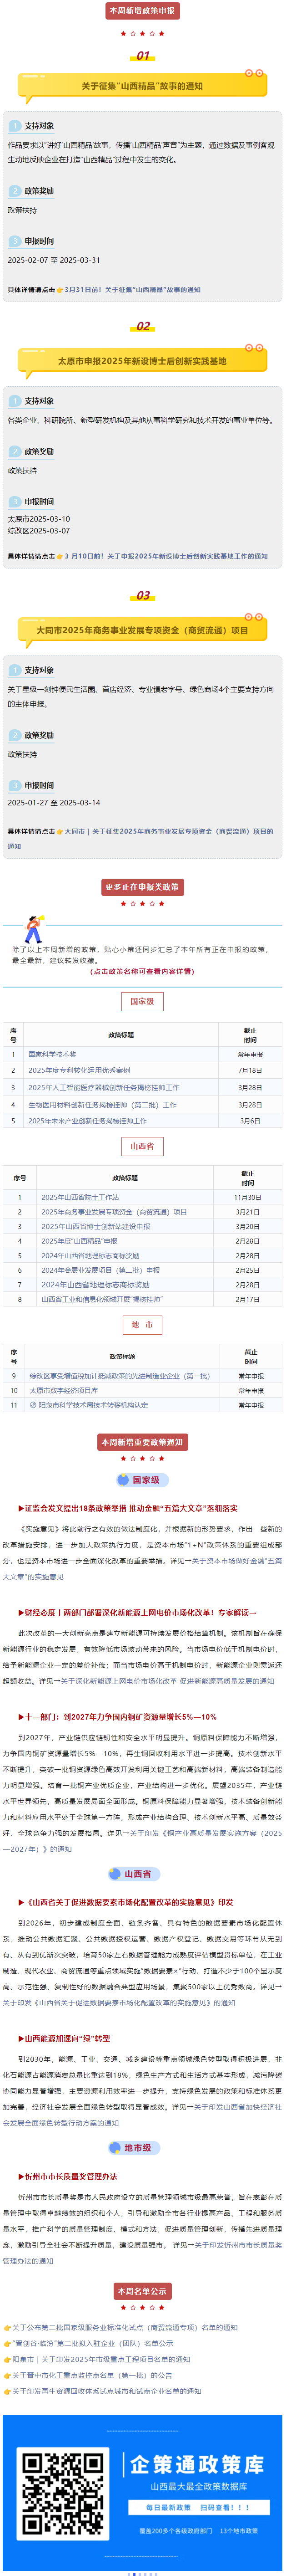Open 关于晋中市化工重点监控点名单(第一批)的公告
291x2576 pixels.
(x=92, y=2375)
